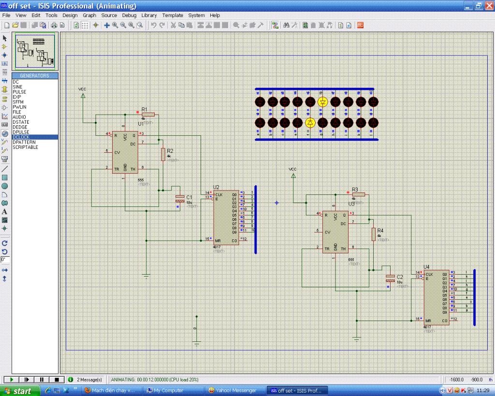Open the Debug menu
The width and height of the screenshot is (495, 396).
click(129, 15)
